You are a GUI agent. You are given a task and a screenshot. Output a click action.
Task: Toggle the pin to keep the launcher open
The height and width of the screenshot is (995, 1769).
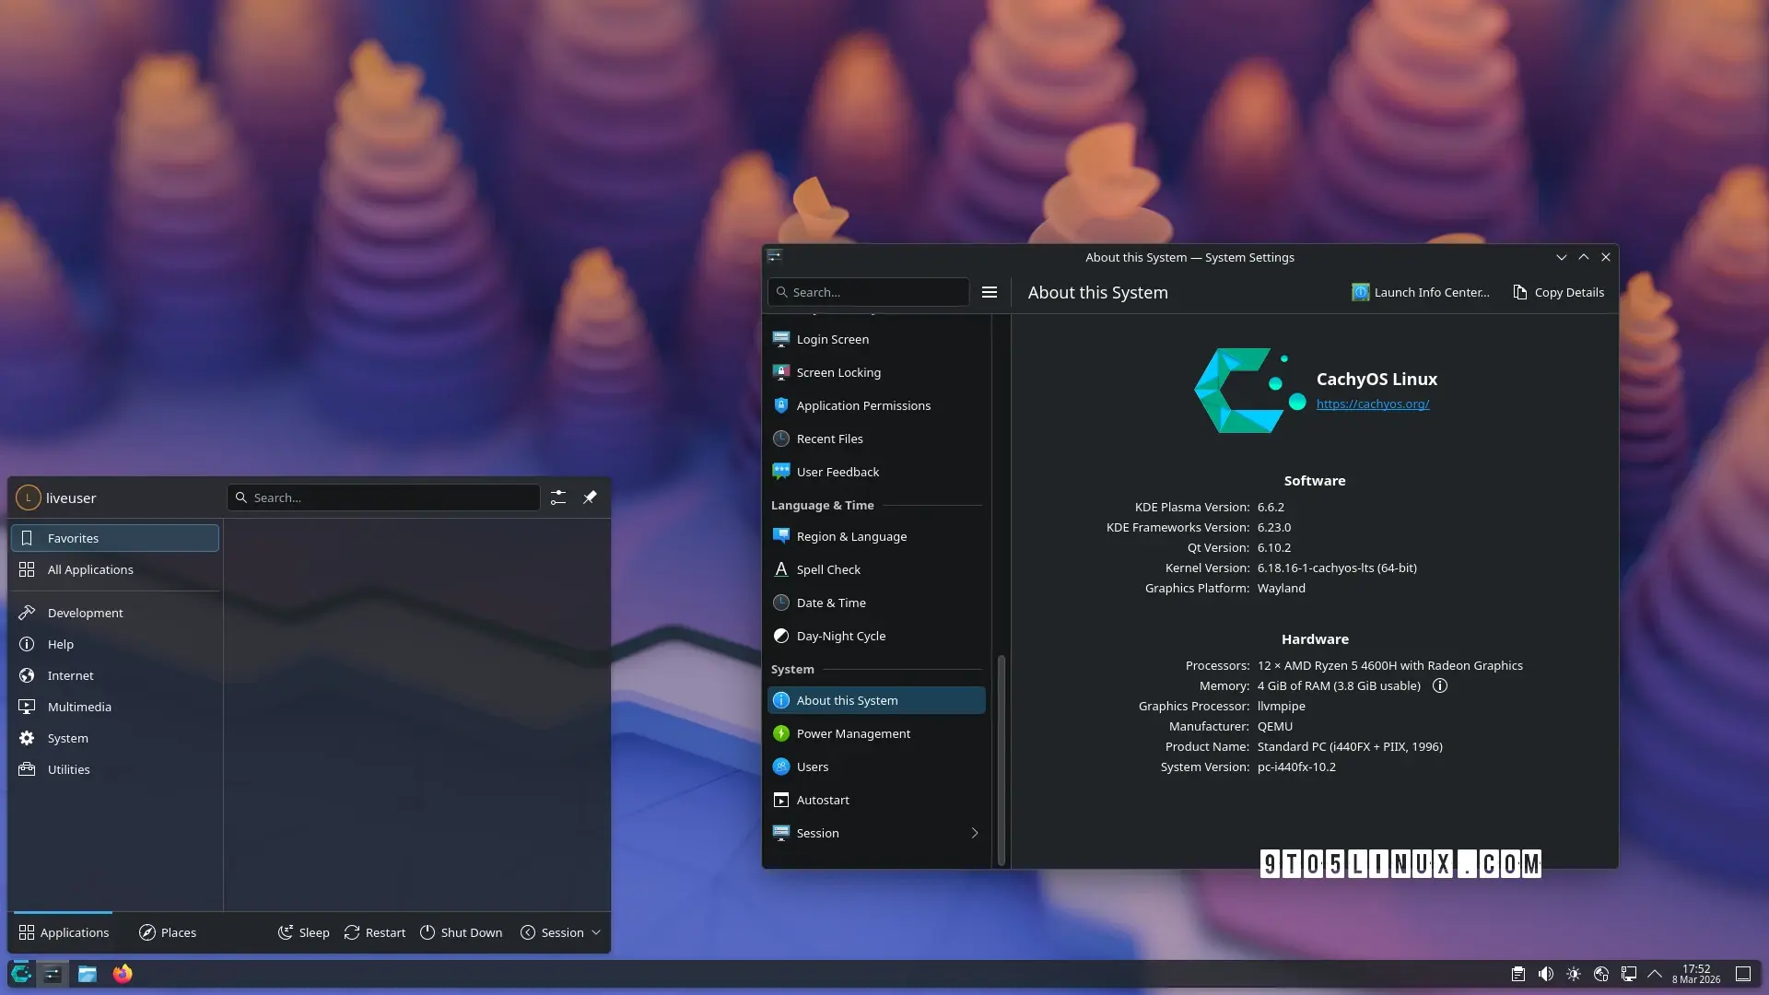590,497
